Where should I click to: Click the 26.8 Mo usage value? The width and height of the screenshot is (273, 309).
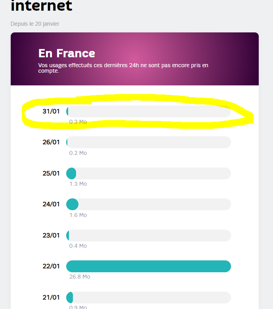click(80, 277)
